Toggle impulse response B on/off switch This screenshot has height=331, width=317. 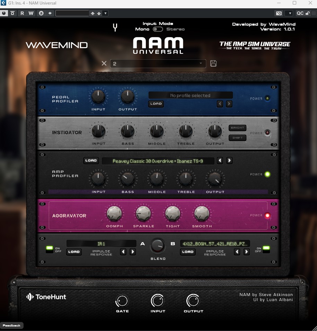(266, 250)
